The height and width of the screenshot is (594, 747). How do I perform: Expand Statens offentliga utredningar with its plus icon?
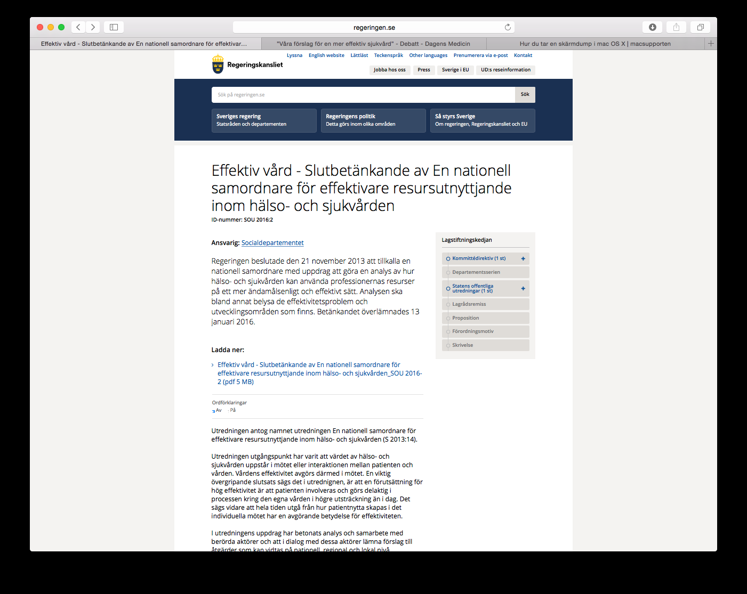[523, 288]
